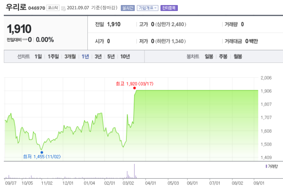Click the 선차트 label
Viewport: 283px width, 193px height.
click(x=24, y=57)
